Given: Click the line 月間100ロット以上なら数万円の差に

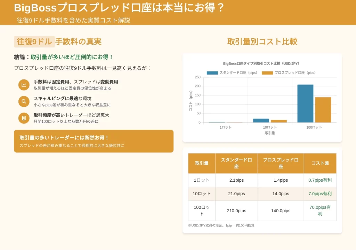Looking at the screenshot, I should click(66, 121).
